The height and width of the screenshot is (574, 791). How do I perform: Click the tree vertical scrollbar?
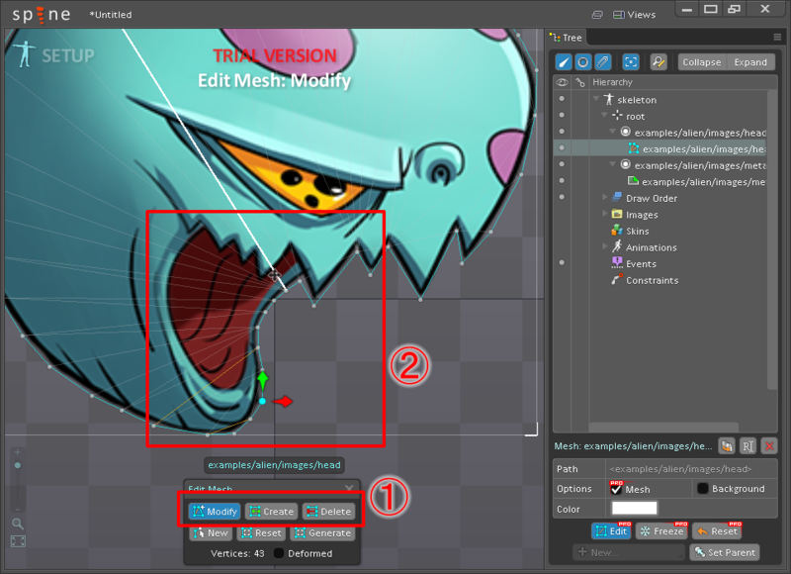[772, 239]
